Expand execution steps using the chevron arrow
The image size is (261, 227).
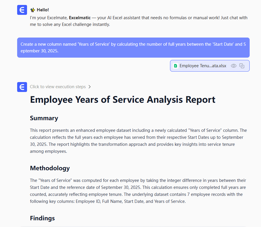click(x=90, y=87)
